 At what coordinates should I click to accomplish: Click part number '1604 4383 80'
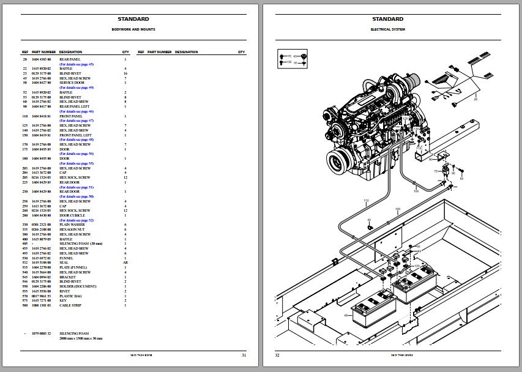click(x=41, y=59)
